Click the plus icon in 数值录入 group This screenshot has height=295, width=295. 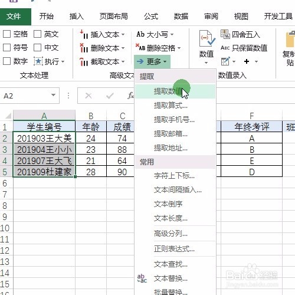click(x=247, y=61)
